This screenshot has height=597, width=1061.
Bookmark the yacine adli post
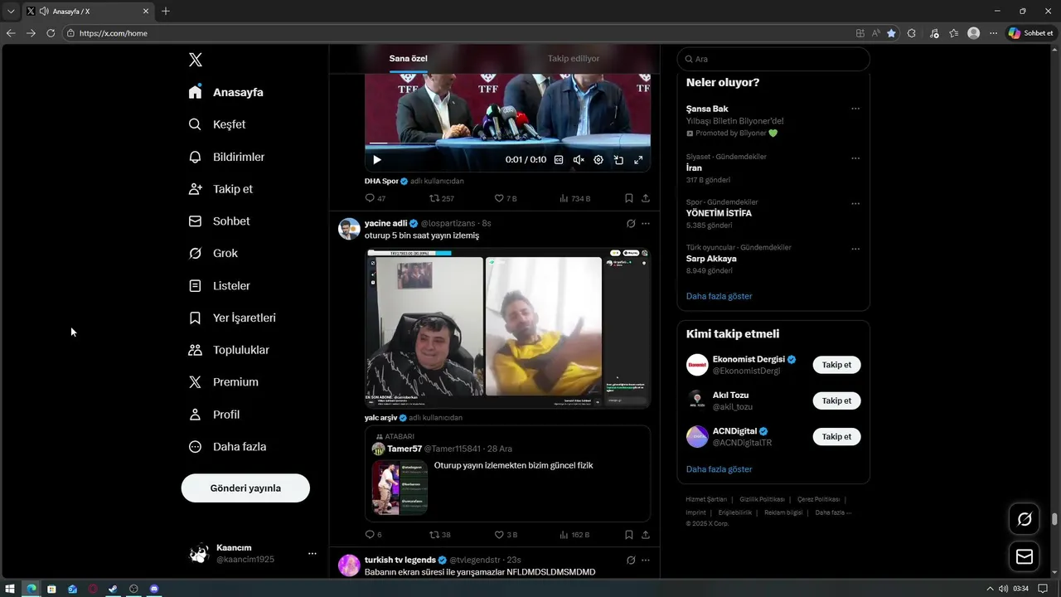[x=629, y=535]
